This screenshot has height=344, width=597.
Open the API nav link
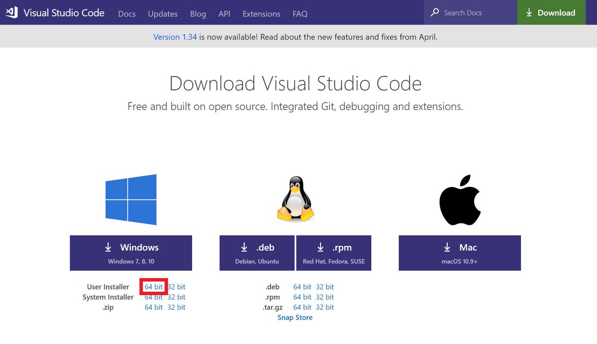(x=224, y=13)
